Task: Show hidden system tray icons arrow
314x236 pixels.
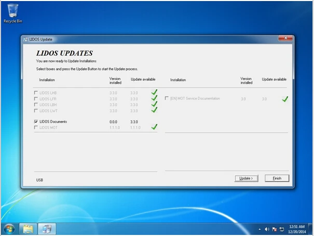Action: 260,229
